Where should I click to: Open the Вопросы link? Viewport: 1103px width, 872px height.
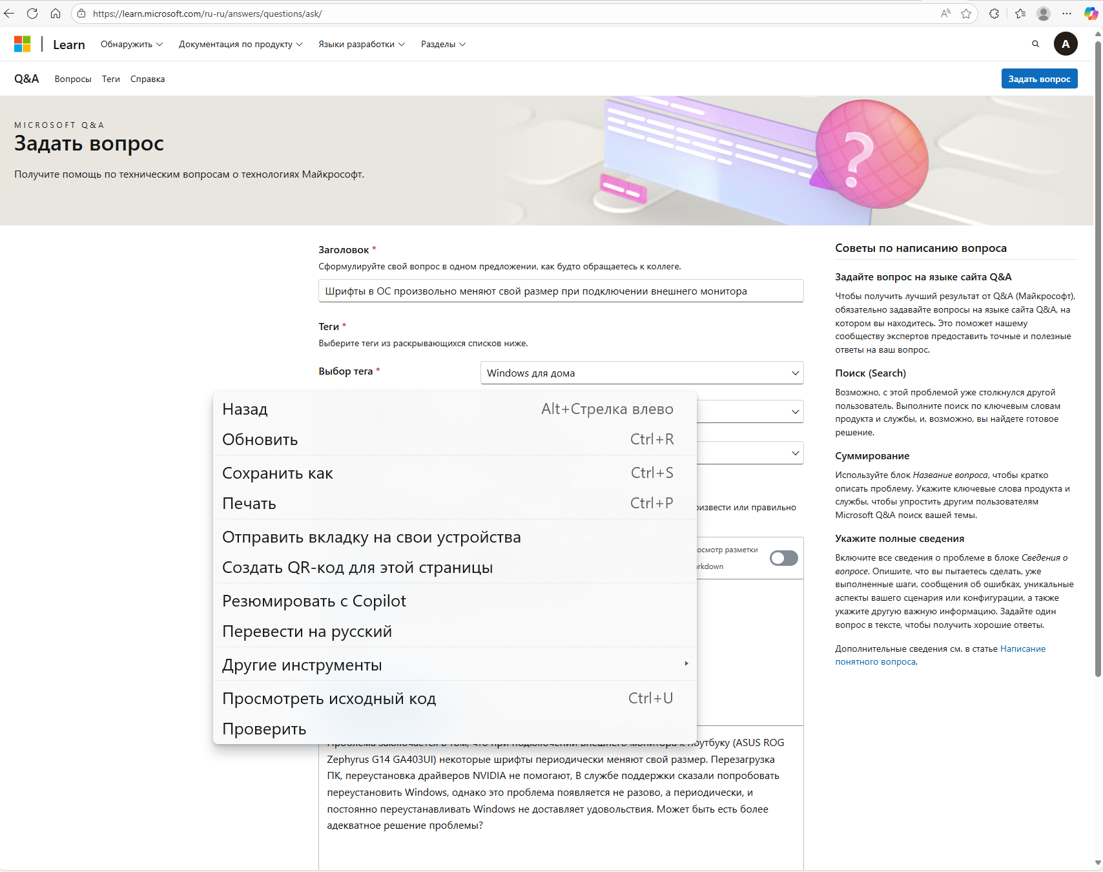73,79
